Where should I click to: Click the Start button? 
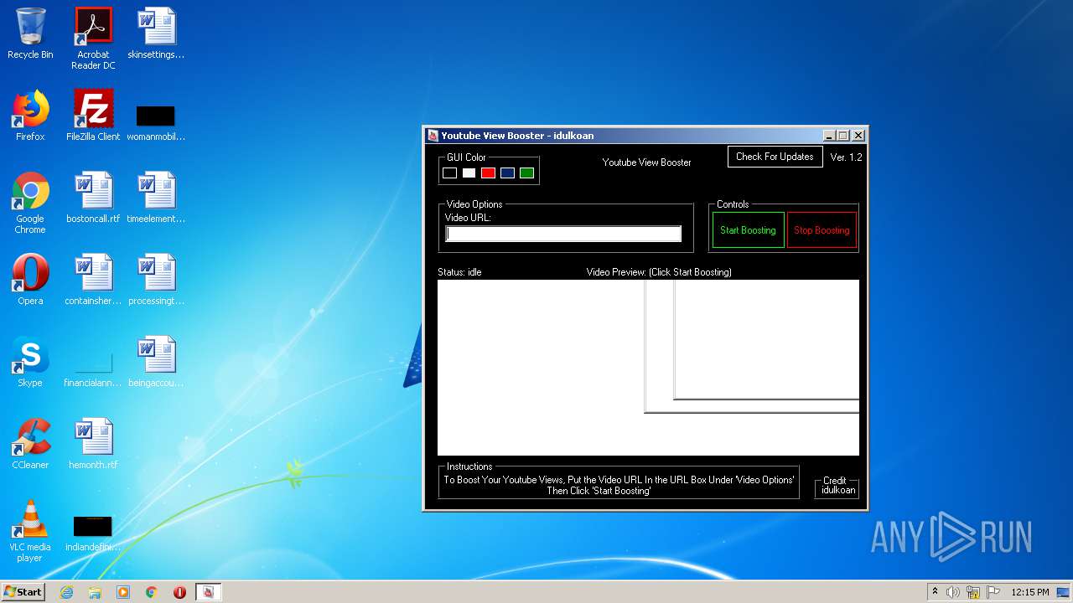coord(23,592)
